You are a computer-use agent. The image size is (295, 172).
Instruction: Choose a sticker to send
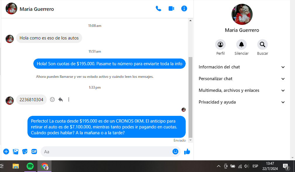[25, 152]
